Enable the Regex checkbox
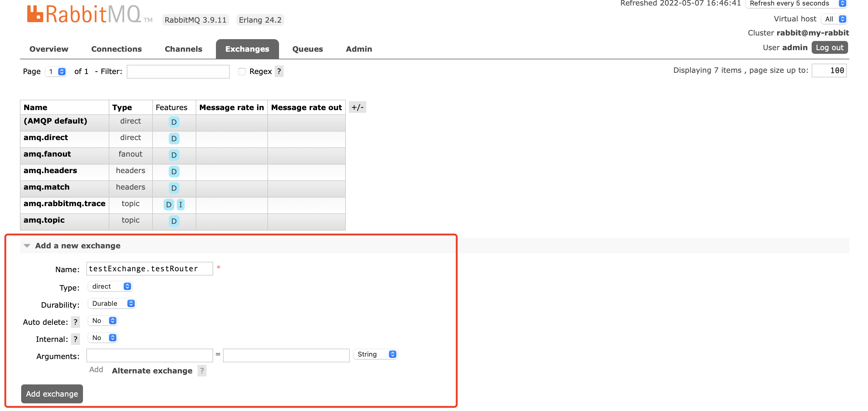This screenshot has width=868, height=411. pos(242,71)
